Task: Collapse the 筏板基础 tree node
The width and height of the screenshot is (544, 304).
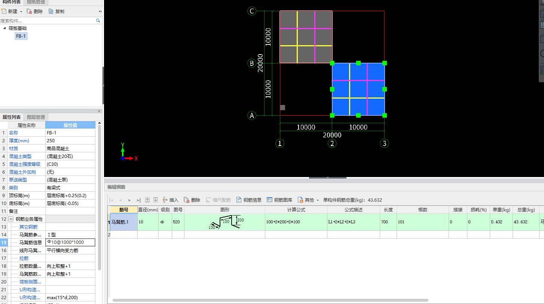Action: (x=4, y=28)
